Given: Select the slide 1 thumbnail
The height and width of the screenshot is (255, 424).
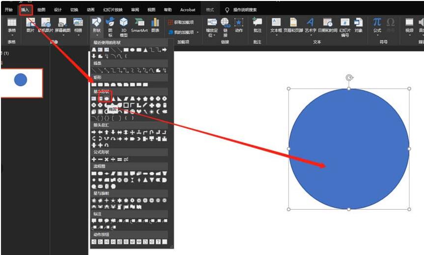Looking at the screenshot, I should 21,83.
